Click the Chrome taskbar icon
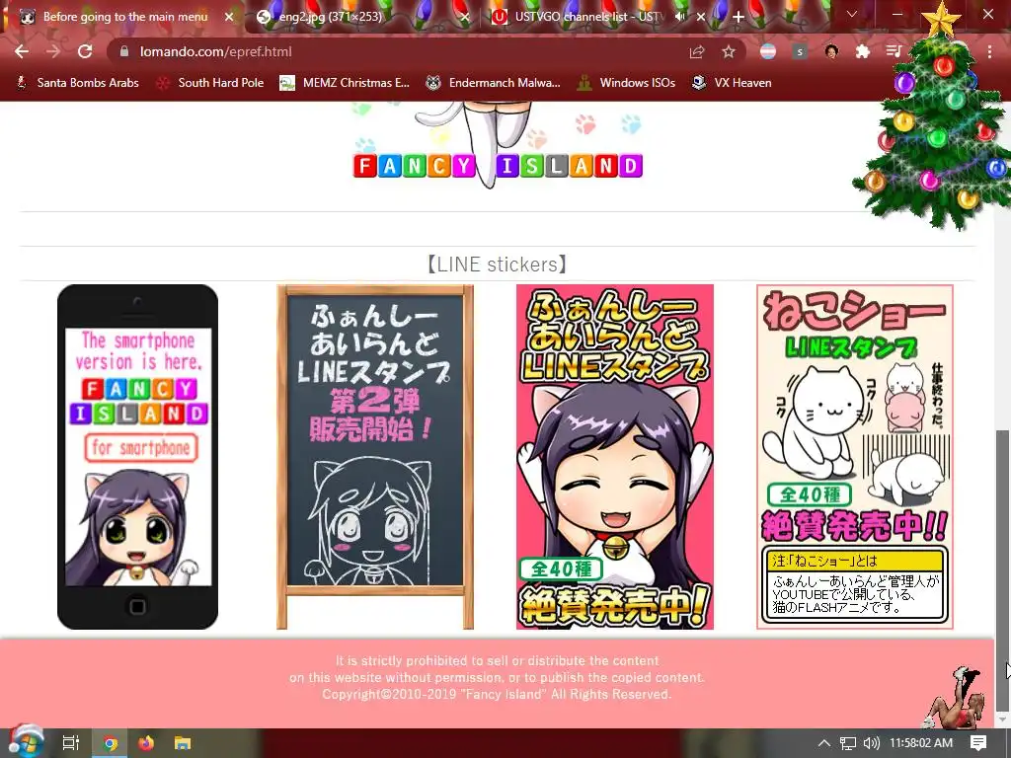The image size is (1011, 758). click(x=111, y=743)
